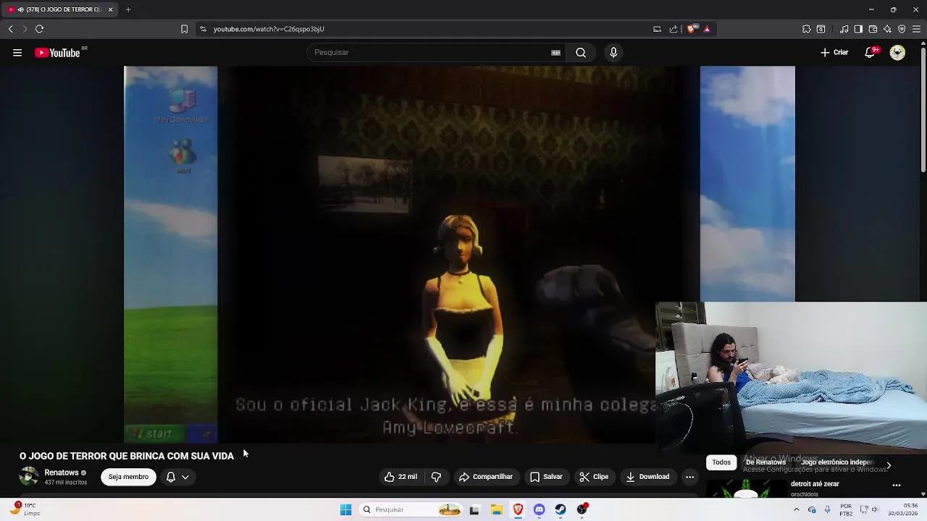
Task: Close the current YouTube browser tab
Action: click(x=111, y=9)
